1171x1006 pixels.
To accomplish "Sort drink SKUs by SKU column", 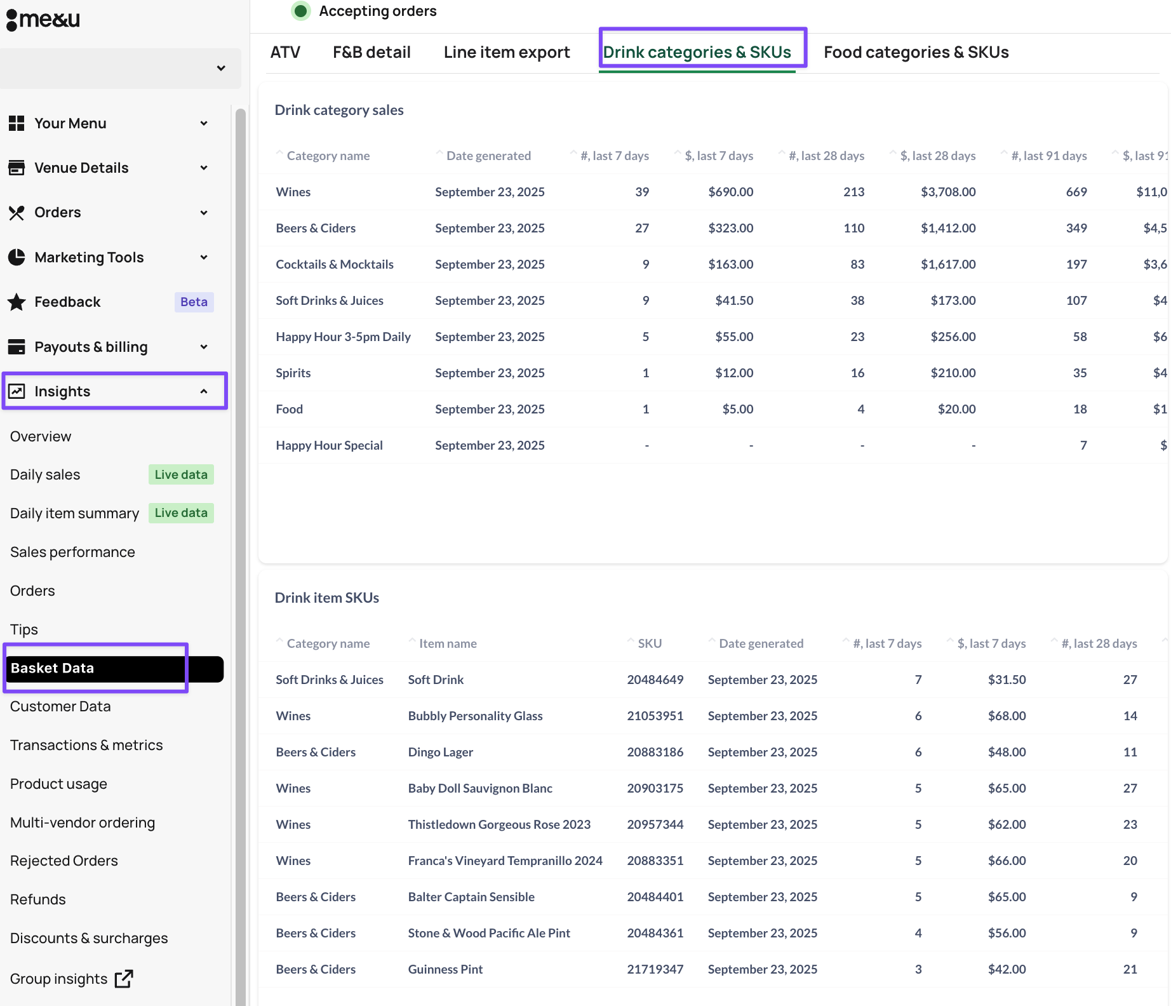I will (x=649, y=643).
